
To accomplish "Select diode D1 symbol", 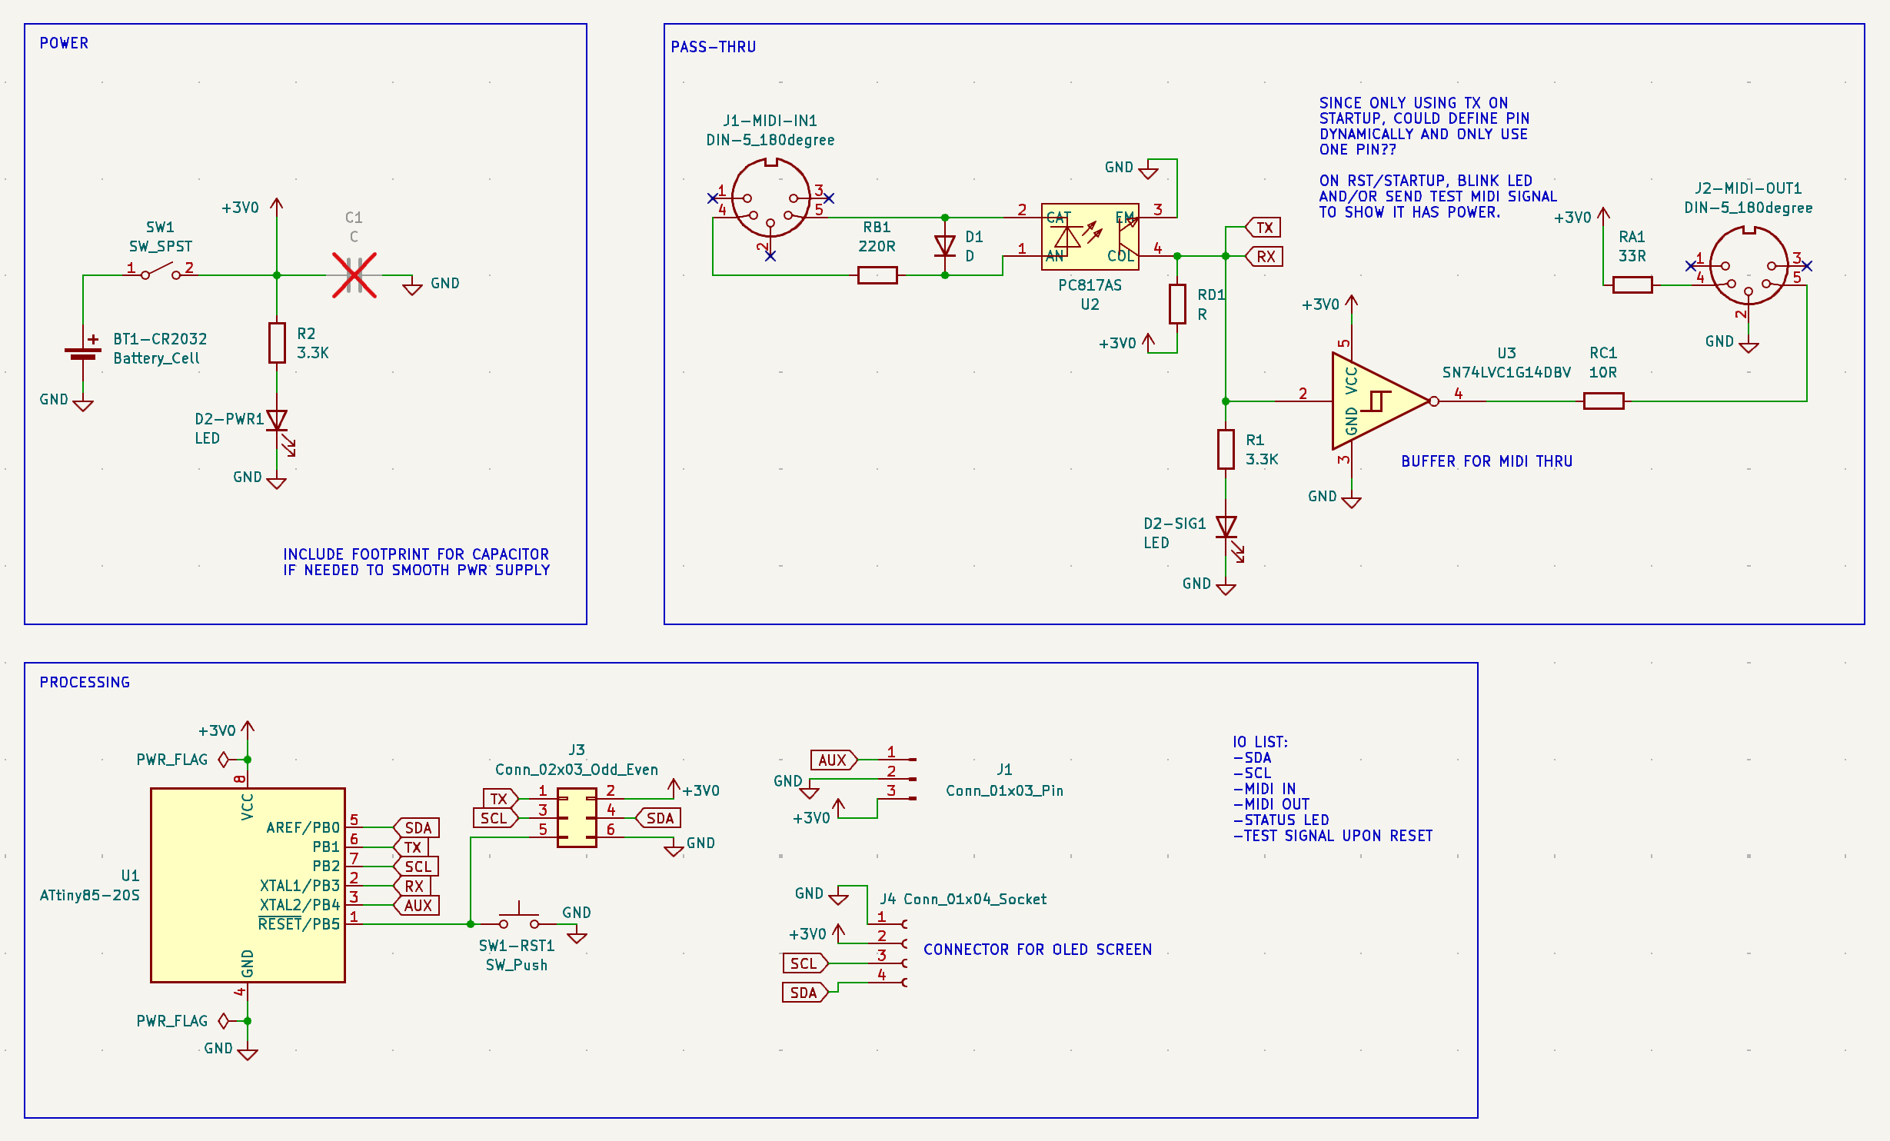I will coord(945,246).
